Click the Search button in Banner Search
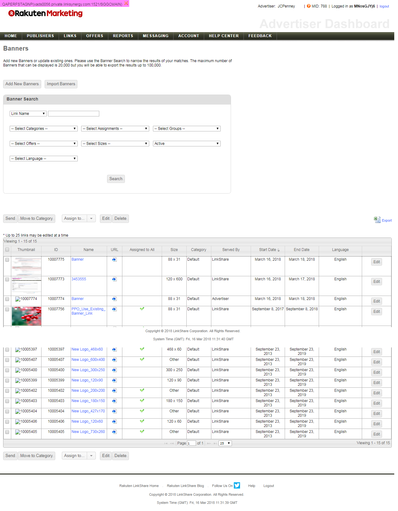 pos(116,179)
